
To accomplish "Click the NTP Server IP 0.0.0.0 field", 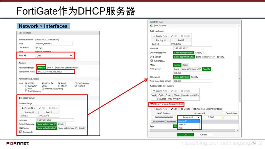I will pos(192,73).
